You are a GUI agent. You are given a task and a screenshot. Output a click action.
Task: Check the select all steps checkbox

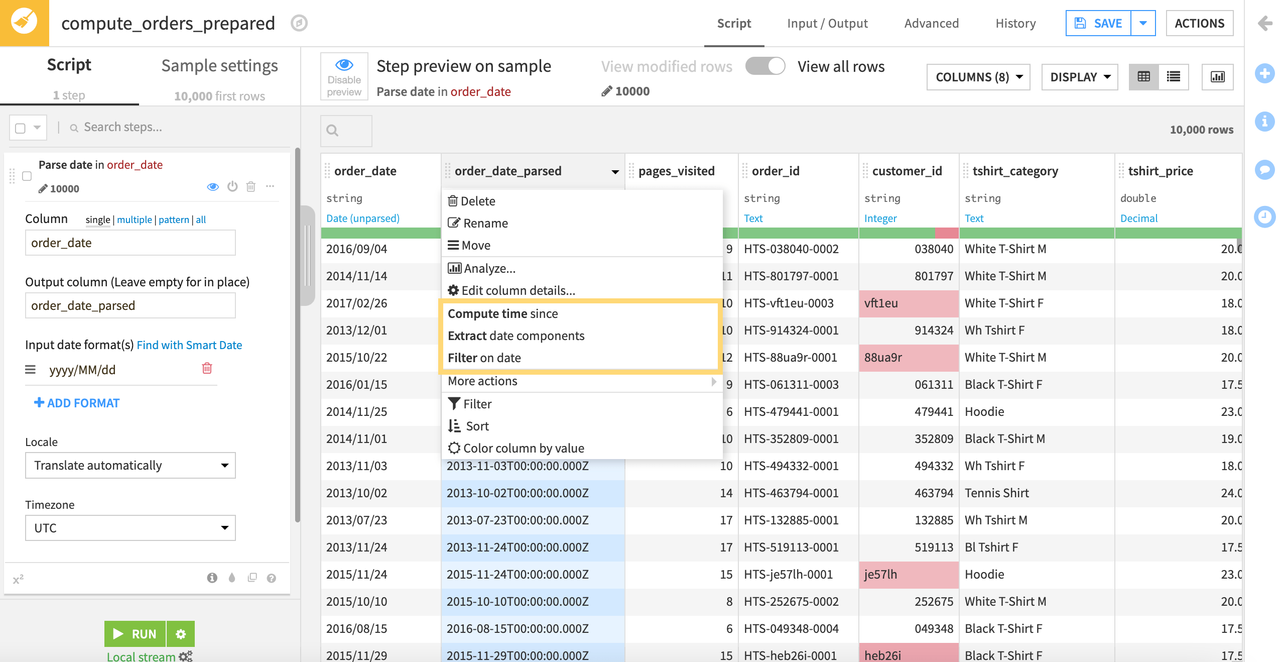point(21,128)
